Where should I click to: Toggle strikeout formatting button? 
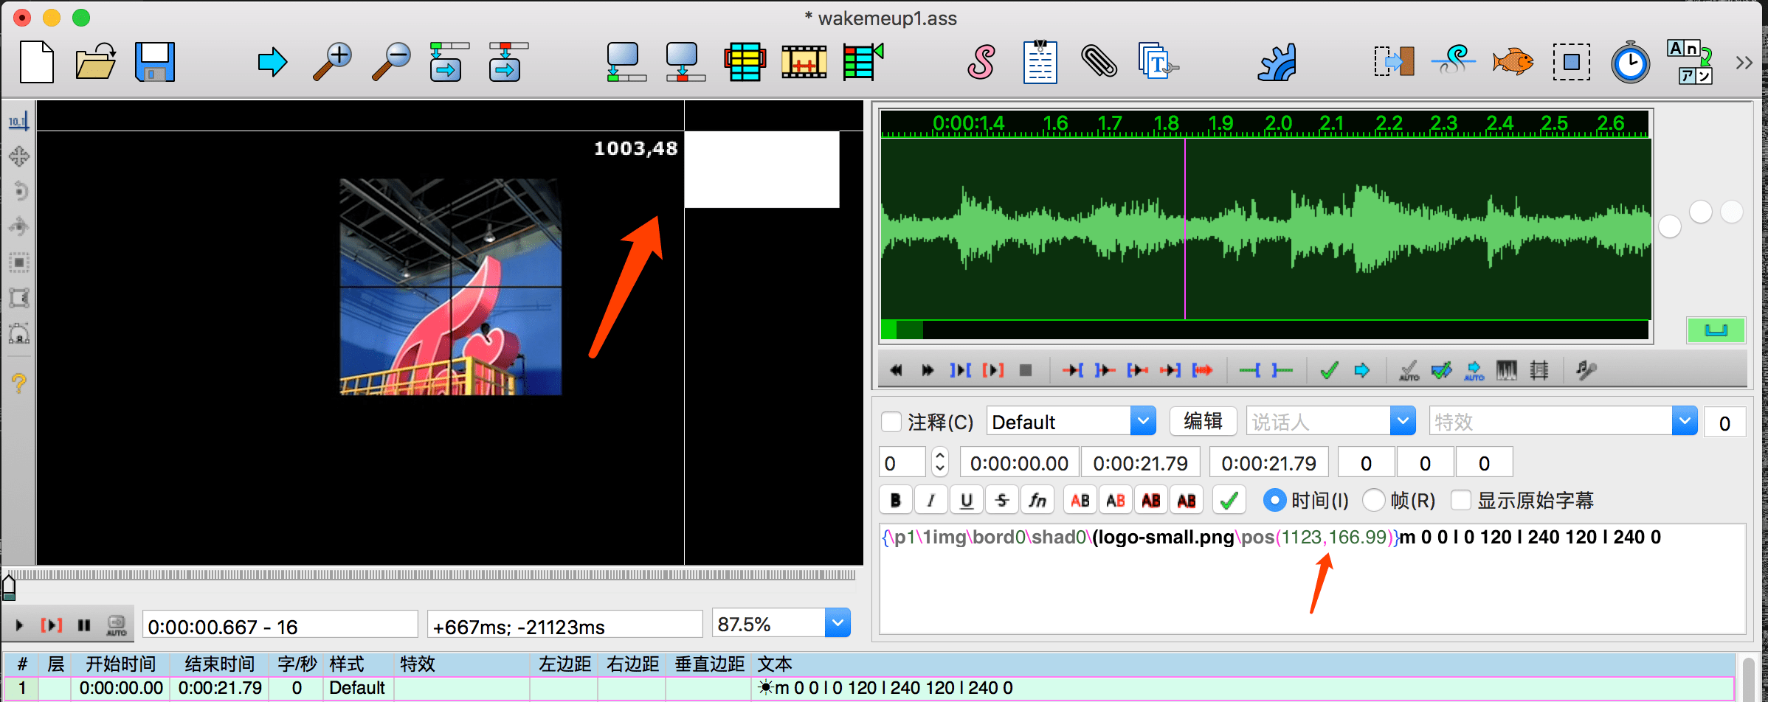[x=1002, y=501]
